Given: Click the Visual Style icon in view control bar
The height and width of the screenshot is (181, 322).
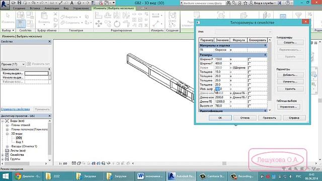Looking at the screenshot, I should tap(79, 163).
